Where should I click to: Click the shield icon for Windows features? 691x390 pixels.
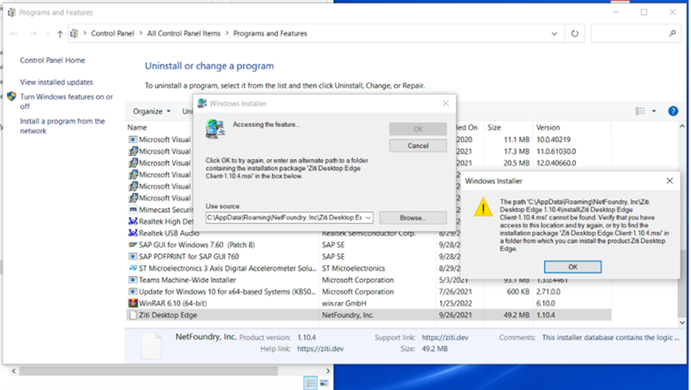pyautogui.click(x=12, y=96)
